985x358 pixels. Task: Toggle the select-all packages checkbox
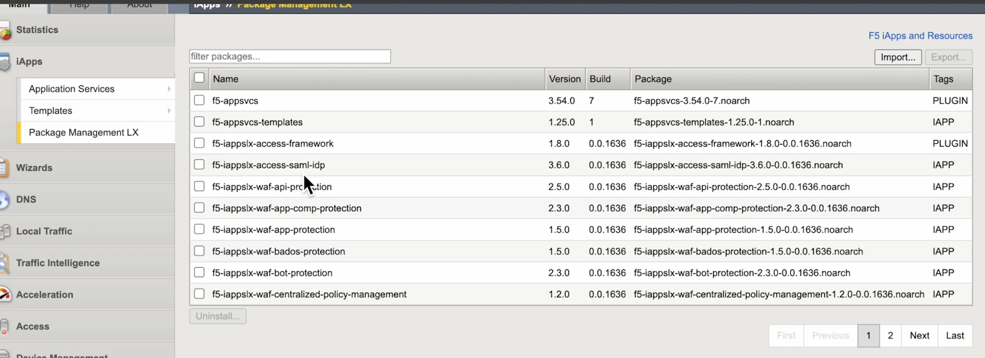[199, 78]
